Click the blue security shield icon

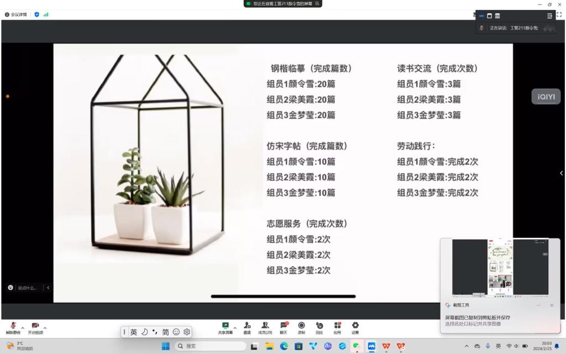(37, 14)
